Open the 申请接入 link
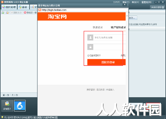This screenshot has height=119, width=166. (110, 90)
